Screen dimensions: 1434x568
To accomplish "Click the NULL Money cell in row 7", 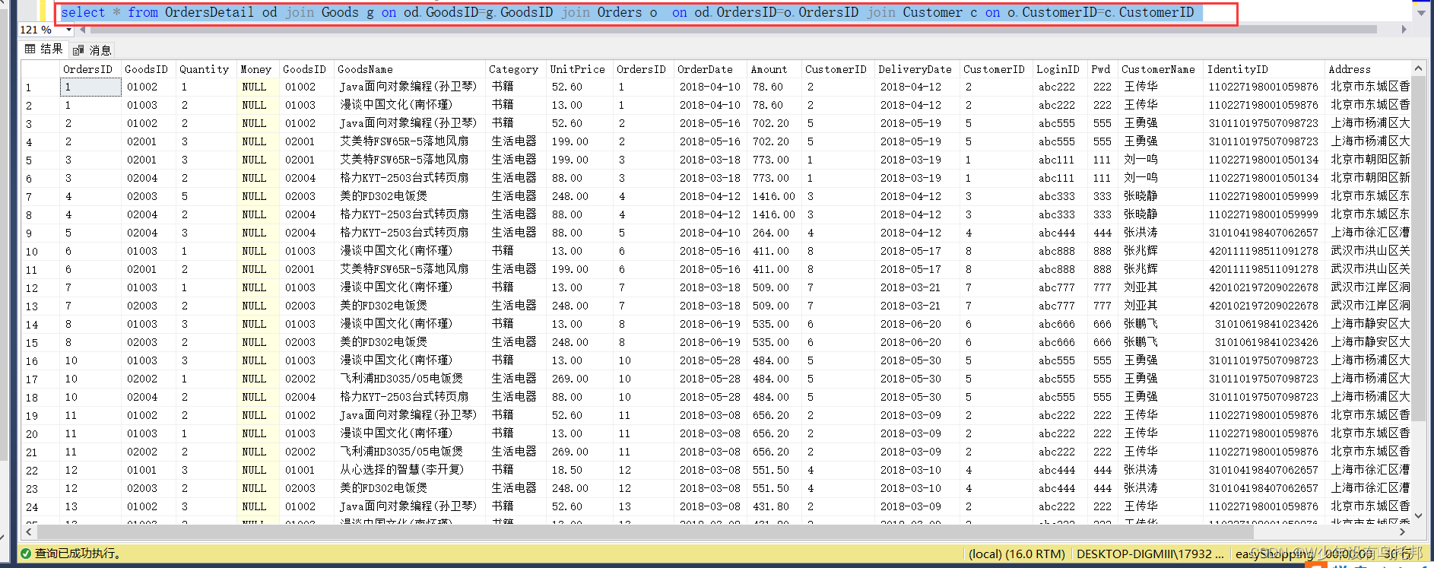I will (258, 197).
